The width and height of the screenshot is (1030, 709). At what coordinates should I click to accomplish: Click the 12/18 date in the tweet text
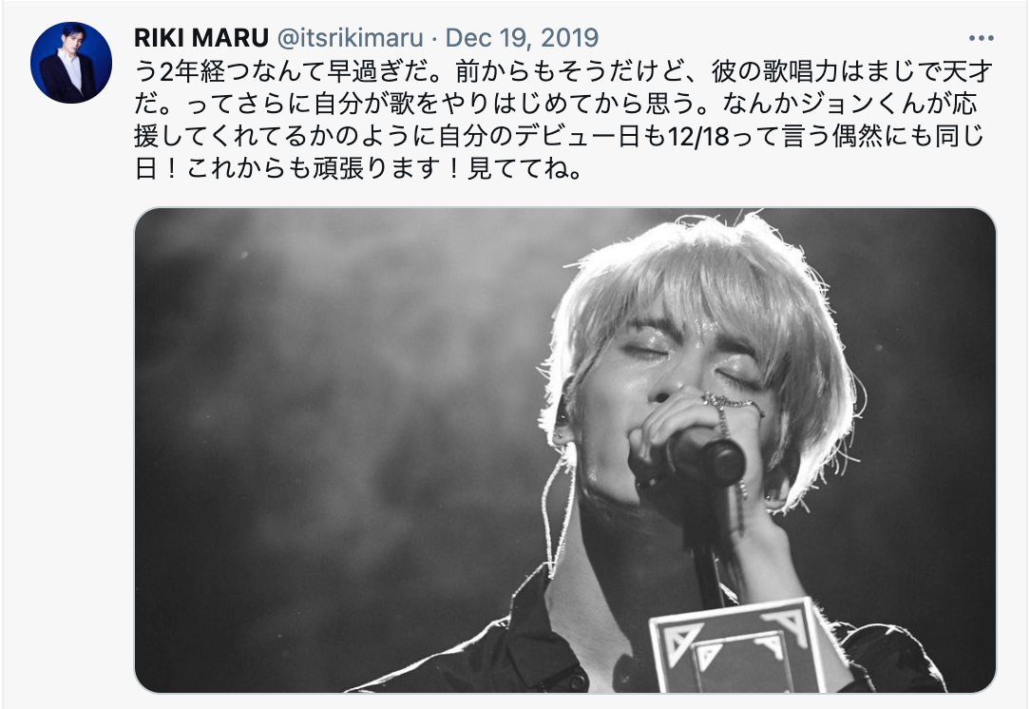[x=699, y=137]
